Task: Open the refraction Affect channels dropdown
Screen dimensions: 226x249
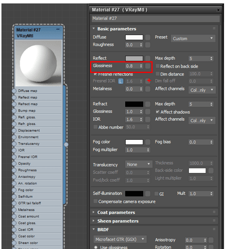Action: (x=202, y=120)
